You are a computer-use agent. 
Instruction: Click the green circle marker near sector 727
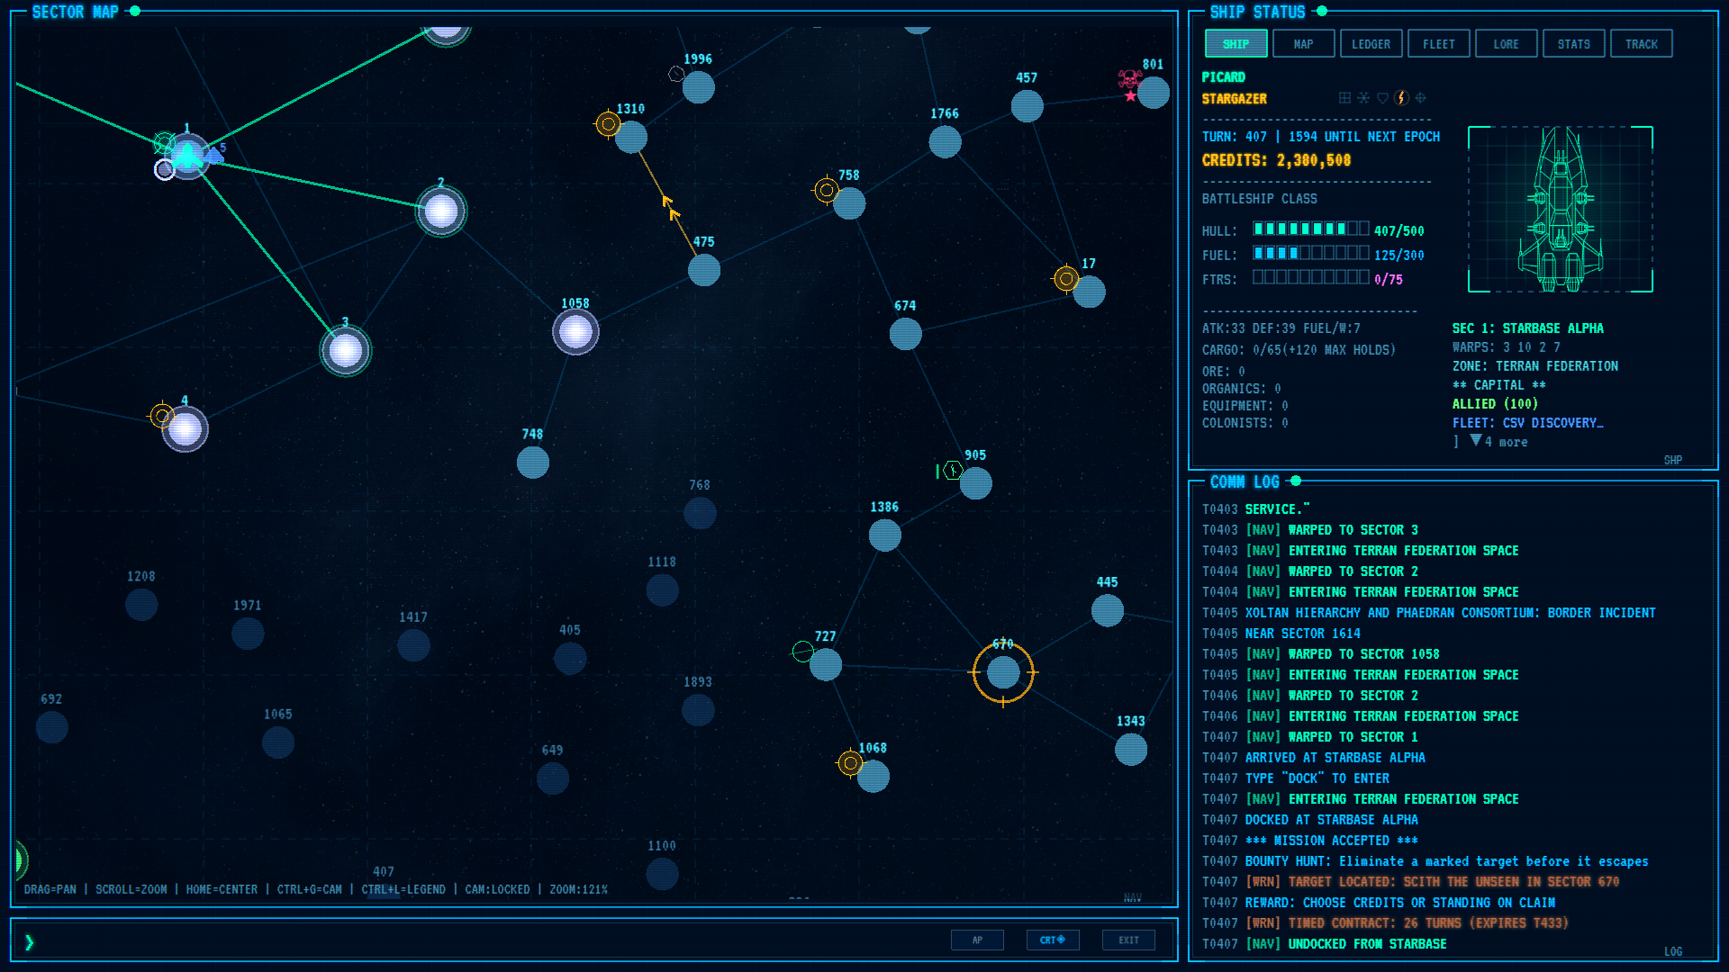(x=802, y=651)
